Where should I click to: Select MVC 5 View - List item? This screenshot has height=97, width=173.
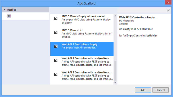point(82,35)
